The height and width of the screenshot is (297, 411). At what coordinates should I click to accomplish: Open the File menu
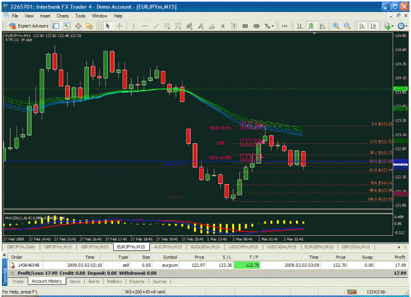click(x=15, y=16)
